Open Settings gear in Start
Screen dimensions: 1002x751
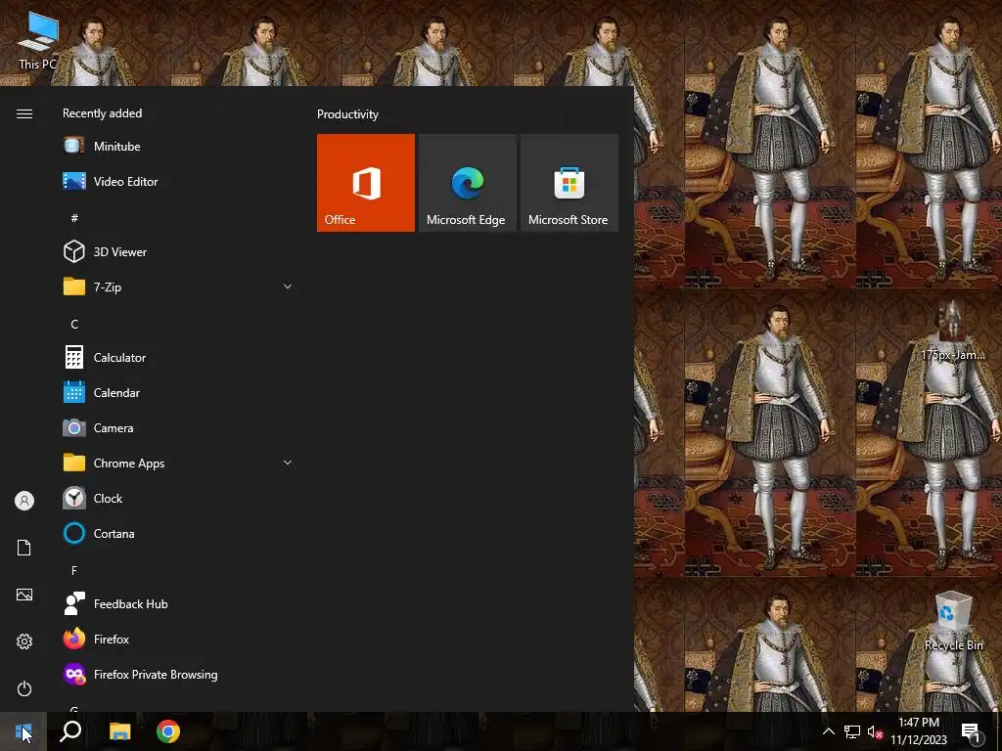pyautogui.click(x=24, y=641)
